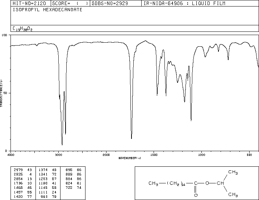259x200 pixels.
Task: Select peak table entry 1145
Action: (43, 188)
